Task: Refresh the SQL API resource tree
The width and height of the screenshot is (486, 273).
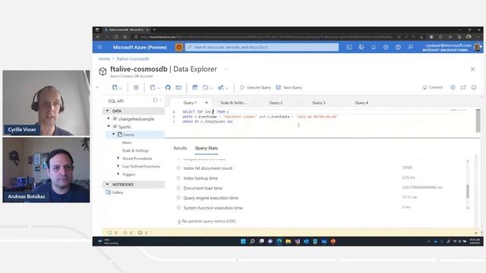Action: [155, 100]
